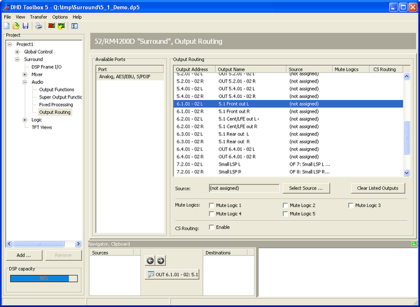420x307 pixels.
Task: Open the Options menu
Action: [60, 16]
